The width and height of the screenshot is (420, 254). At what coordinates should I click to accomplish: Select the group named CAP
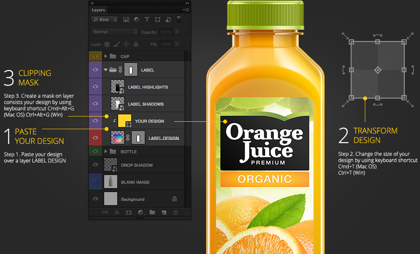[125, 57]
